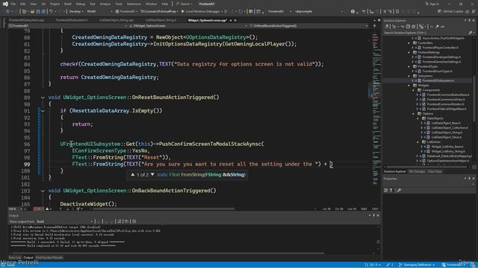Click the Save All toolbar icon
The image size is (478, 268).
43,12
